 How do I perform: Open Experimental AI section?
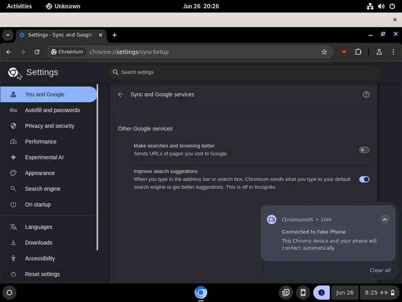point(48,157)
